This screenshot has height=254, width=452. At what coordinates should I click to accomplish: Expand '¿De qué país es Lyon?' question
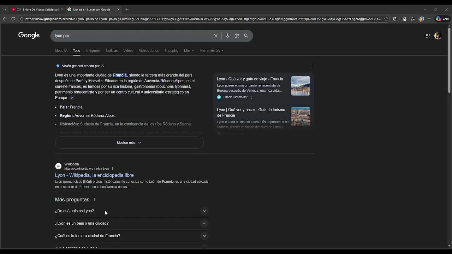point(131,211)
